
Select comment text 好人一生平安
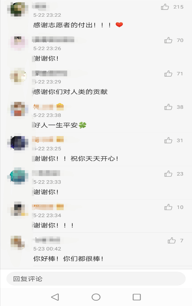click(x=56, y=125)
